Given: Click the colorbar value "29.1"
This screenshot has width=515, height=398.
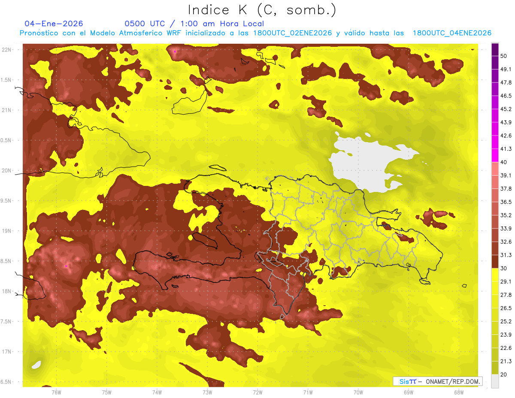Looking at the screenshot, I should coord(506,281).
